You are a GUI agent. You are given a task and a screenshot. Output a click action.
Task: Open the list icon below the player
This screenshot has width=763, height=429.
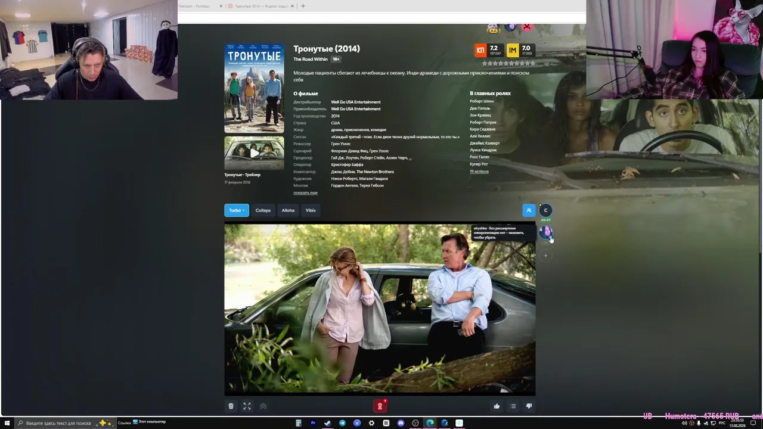click(513, 406)
